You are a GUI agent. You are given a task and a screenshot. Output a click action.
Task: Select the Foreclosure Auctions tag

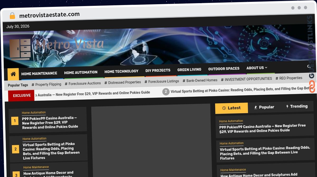(83, 83)
